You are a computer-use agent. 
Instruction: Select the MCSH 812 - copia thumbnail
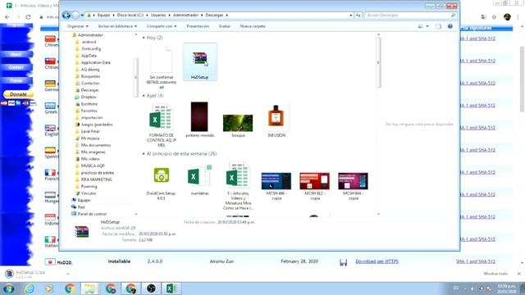[315, 186]
